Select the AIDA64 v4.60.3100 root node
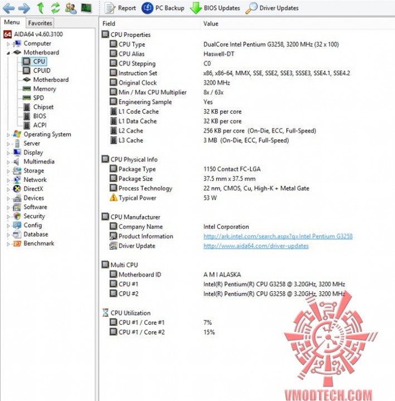 click(33, 35)
